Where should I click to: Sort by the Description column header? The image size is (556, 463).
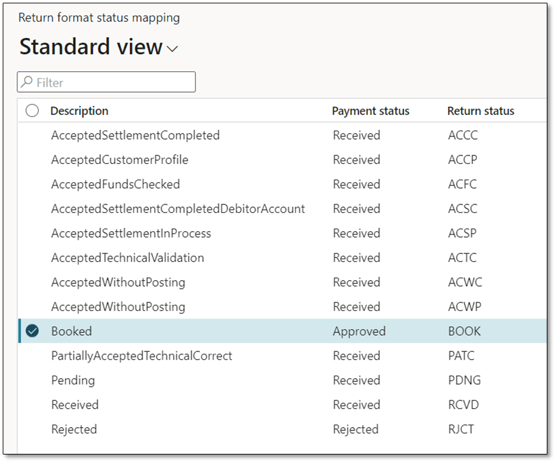[x=79, y=111]
